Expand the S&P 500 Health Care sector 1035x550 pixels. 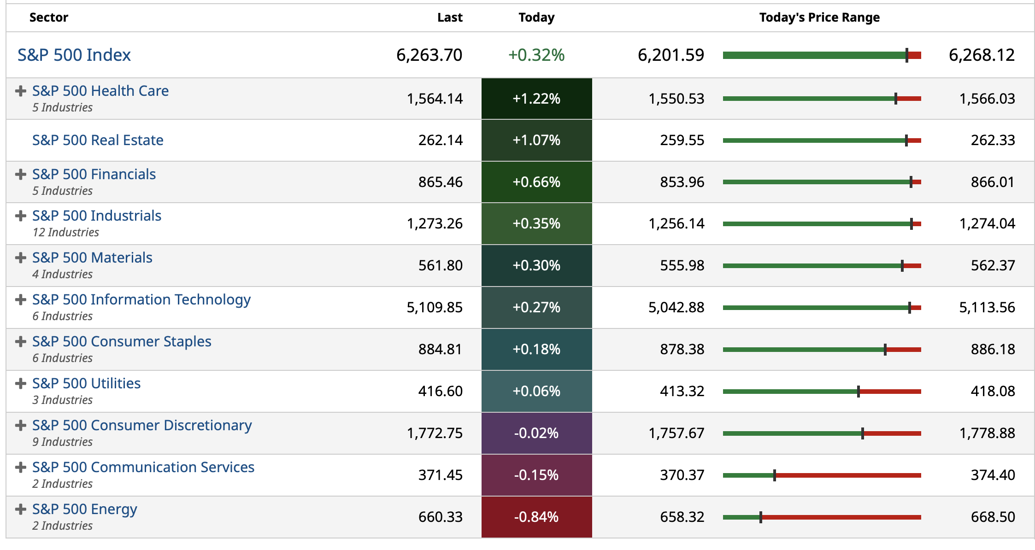[x=20, y=91]
